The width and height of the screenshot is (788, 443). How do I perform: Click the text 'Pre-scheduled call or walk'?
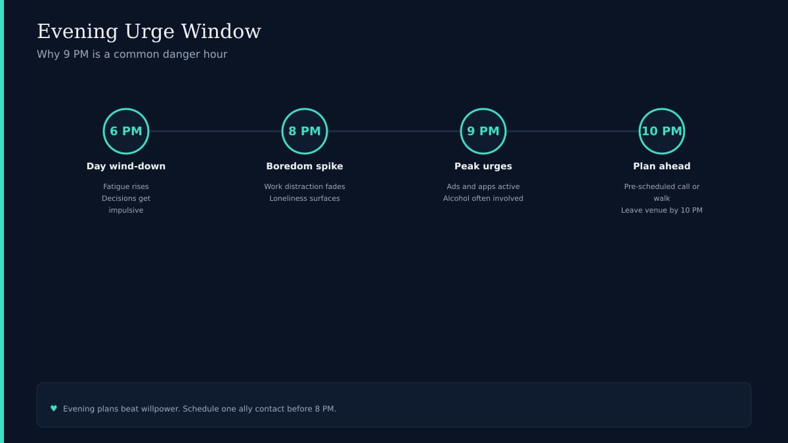point(662,192)
